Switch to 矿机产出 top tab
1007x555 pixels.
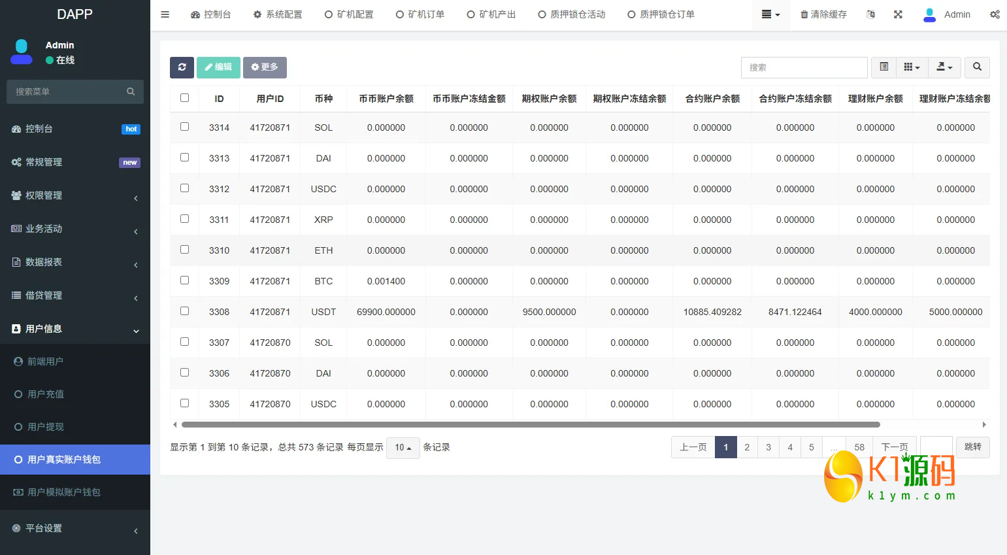point(491,14)
